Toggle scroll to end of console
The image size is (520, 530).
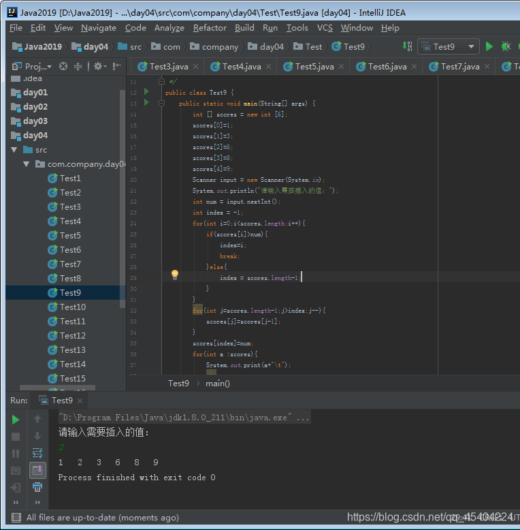click(x=37, y=470)
